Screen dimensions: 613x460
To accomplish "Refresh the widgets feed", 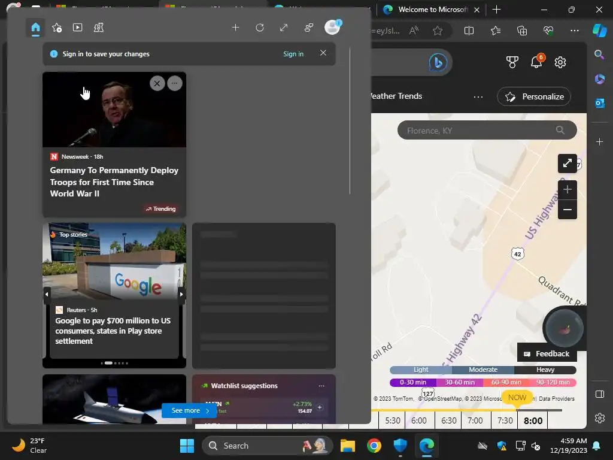I will 260,28.
